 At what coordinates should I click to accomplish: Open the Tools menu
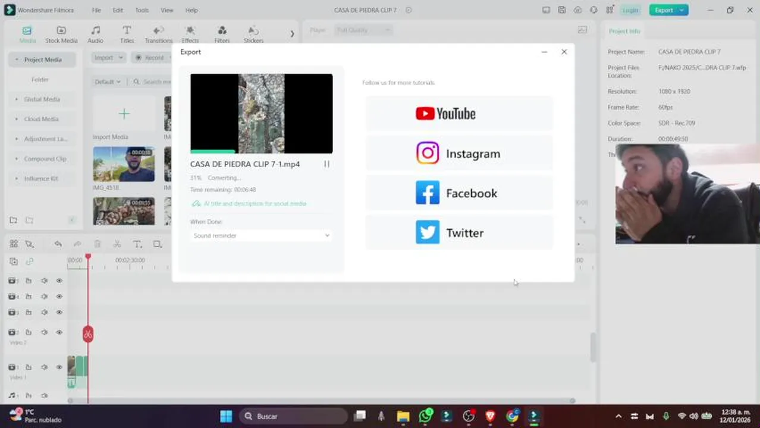point(142,10)
